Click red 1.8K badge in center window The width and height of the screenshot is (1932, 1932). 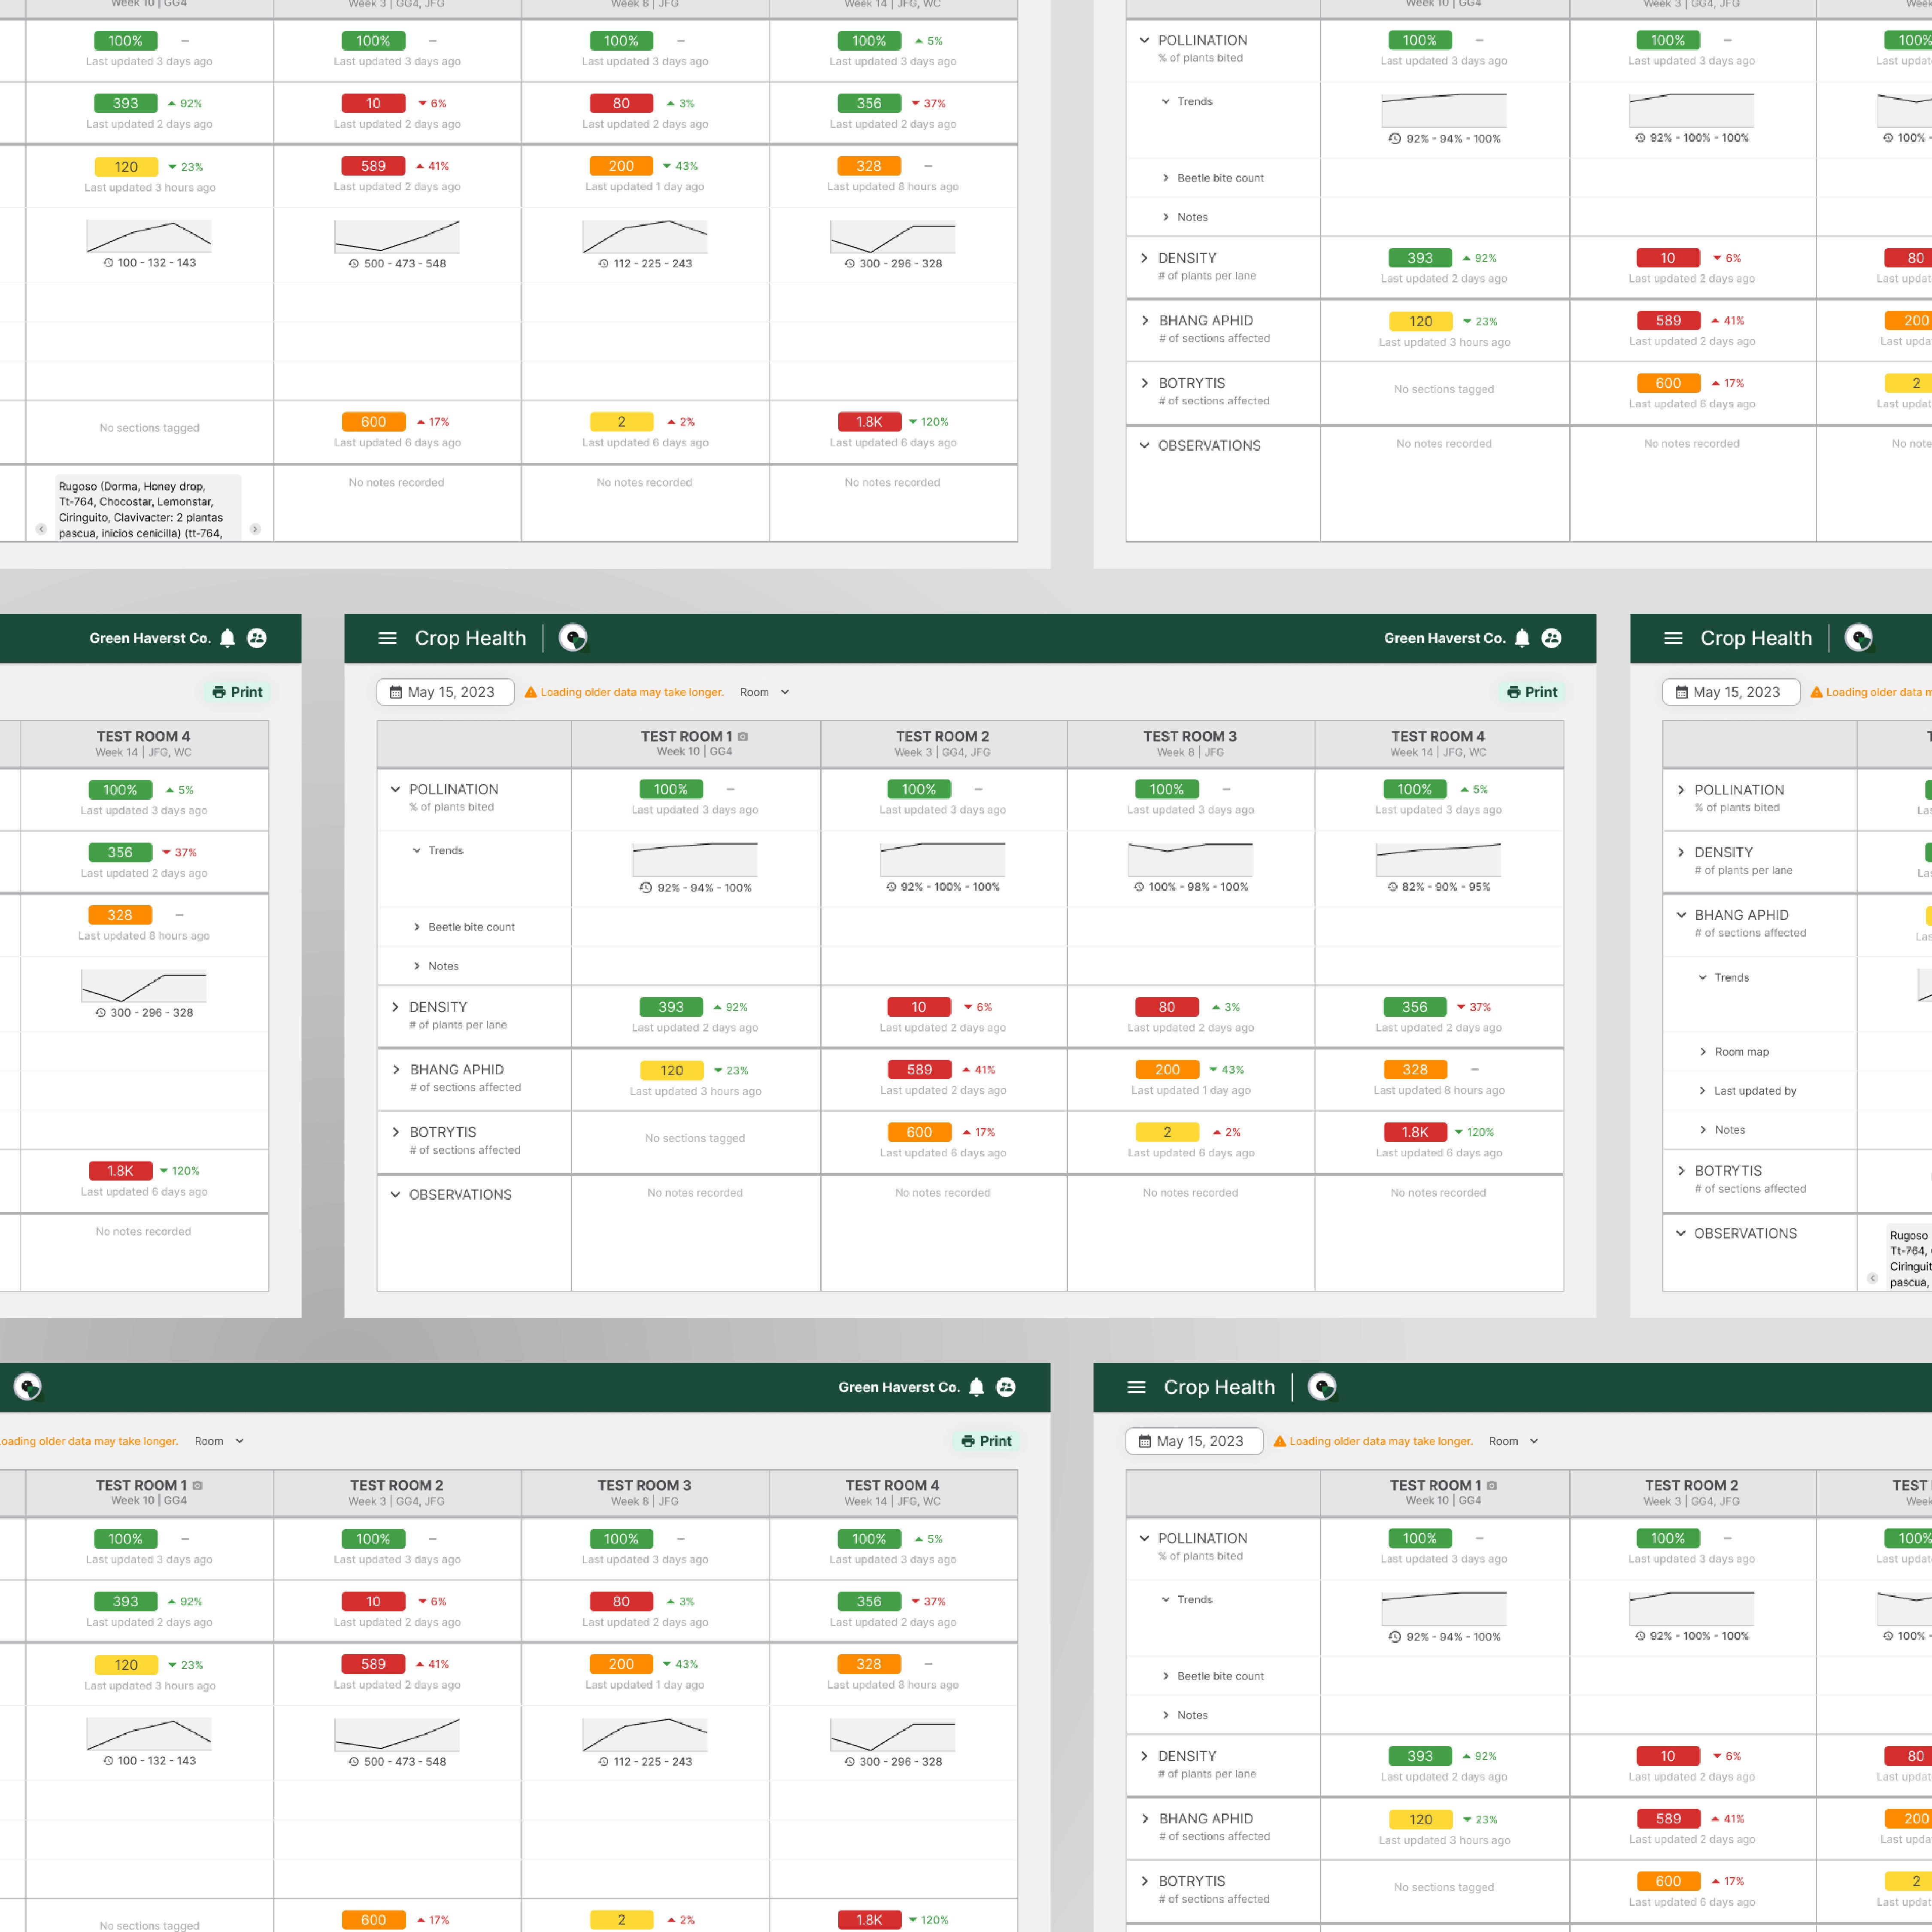[x=1415, y=1132]
